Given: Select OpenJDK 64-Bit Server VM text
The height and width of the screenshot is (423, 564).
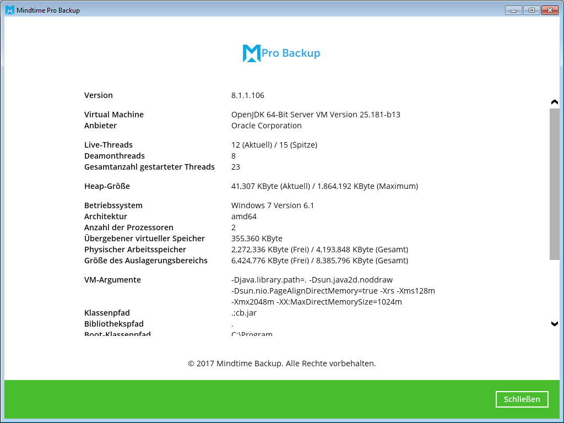Looking at the screenshot, I should [x=272, y=115].
